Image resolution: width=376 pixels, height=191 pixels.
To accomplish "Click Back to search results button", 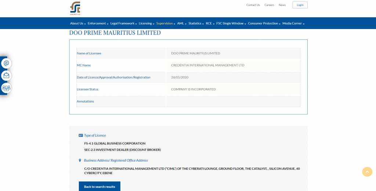I will (x=100, y=187).
